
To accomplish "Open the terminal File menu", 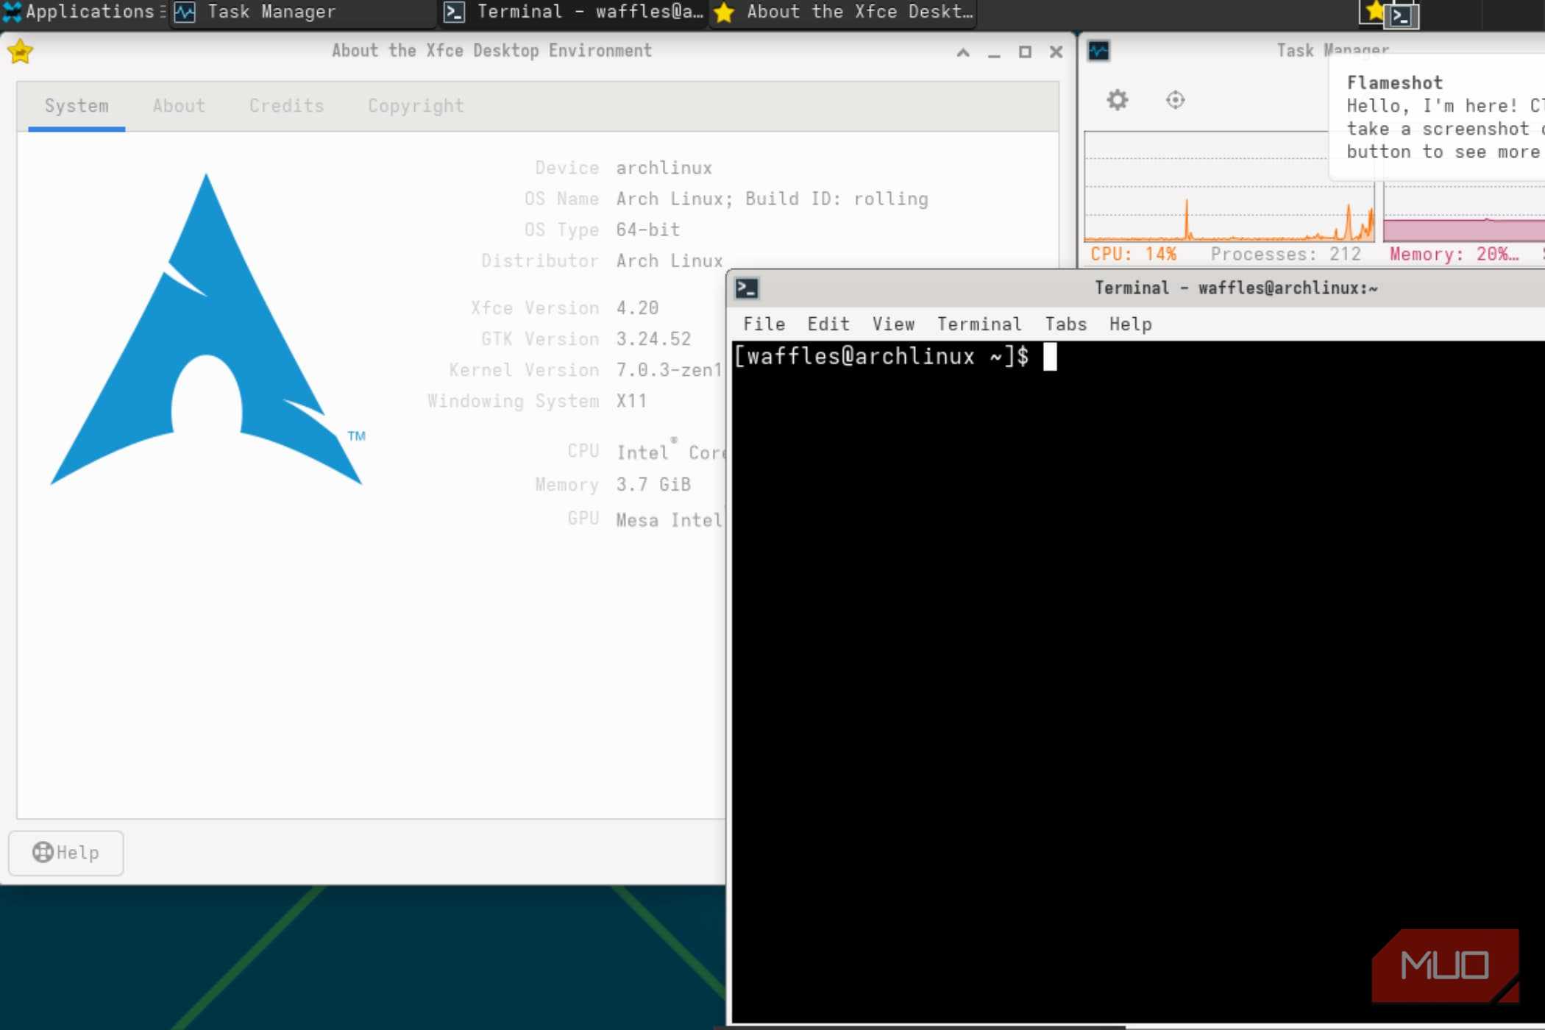I will coord(764,324).
